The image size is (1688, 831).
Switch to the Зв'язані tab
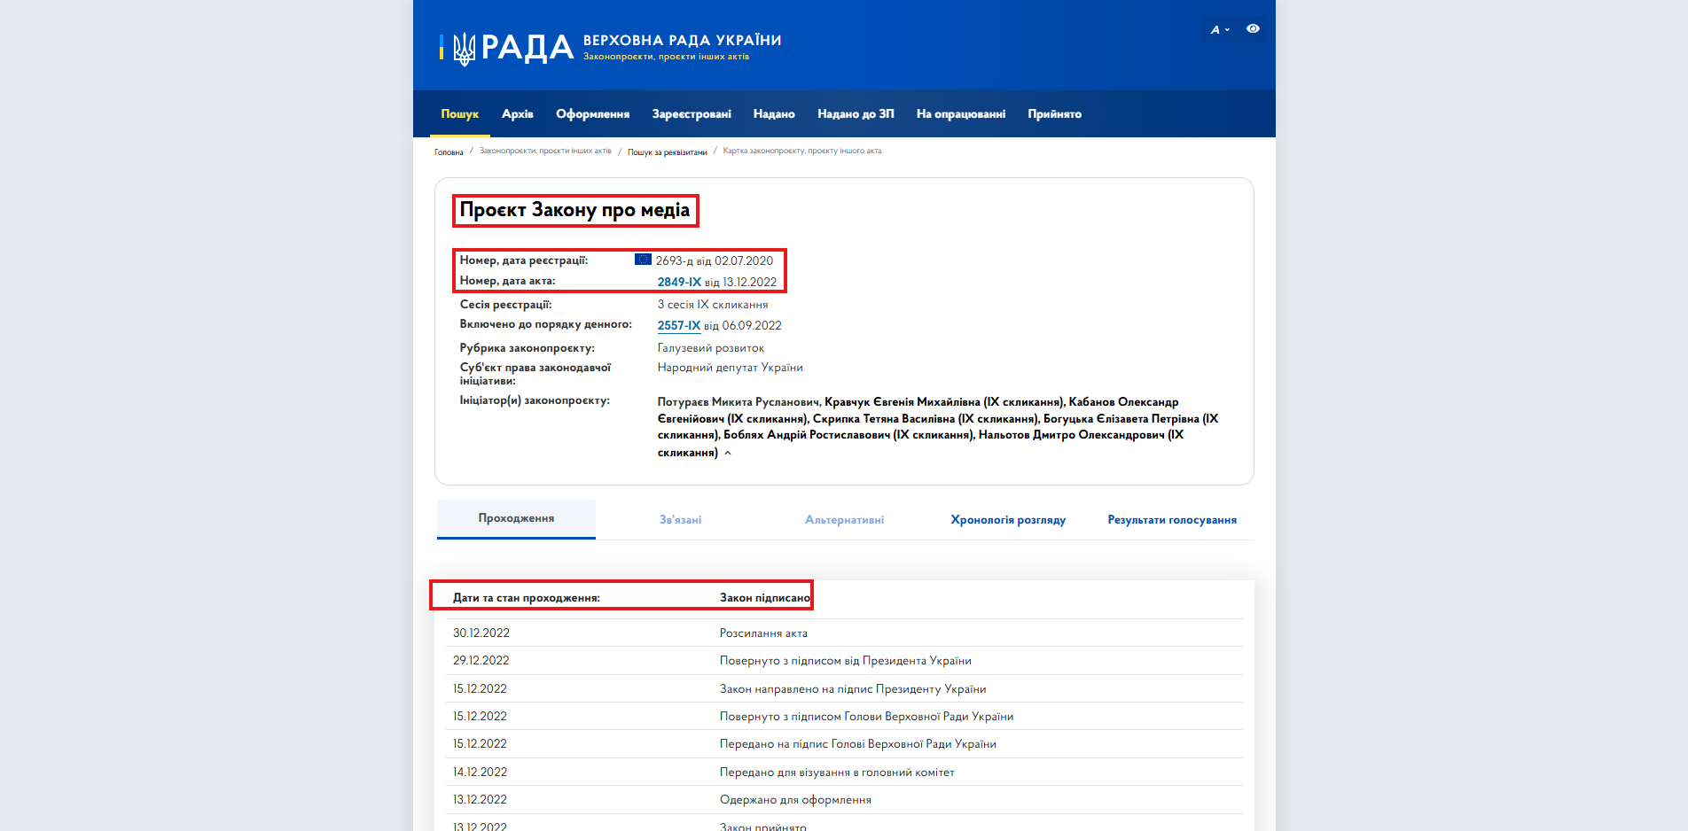(680, 520)
